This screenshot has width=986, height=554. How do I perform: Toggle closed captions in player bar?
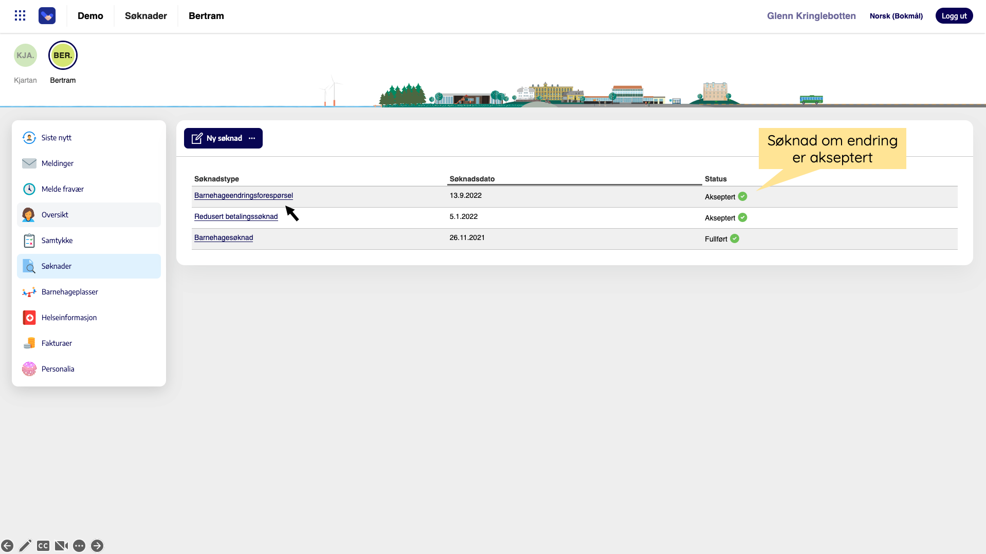click(43, 546)
